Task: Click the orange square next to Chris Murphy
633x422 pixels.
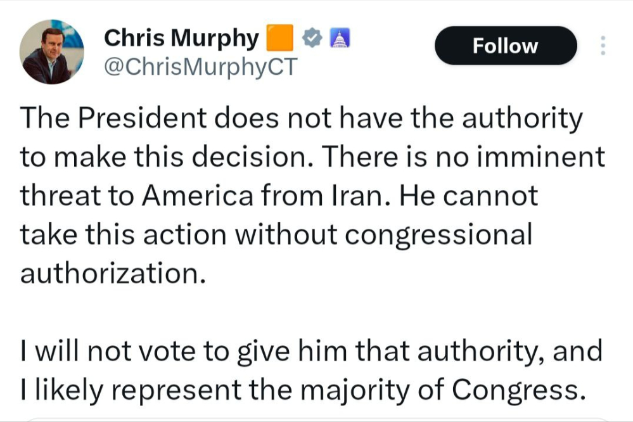Action: 280,38
